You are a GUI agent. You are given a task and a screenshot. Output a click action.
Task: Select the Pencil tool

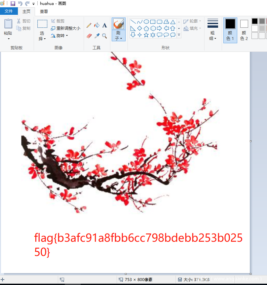[x=89, y=25]
